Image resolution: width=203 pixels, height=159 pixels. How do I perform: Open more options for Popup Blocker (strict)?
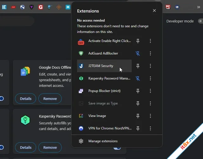(x=150, y=91)
